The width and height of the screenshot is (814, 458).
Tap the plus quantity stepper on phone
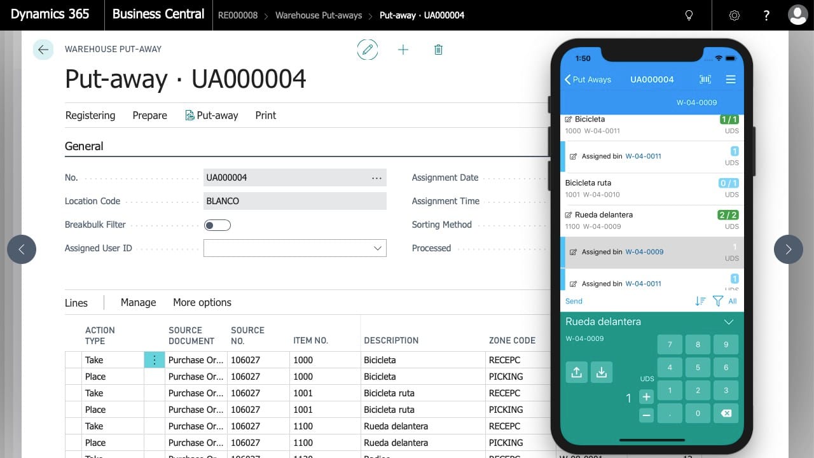(x=646, y=397)
